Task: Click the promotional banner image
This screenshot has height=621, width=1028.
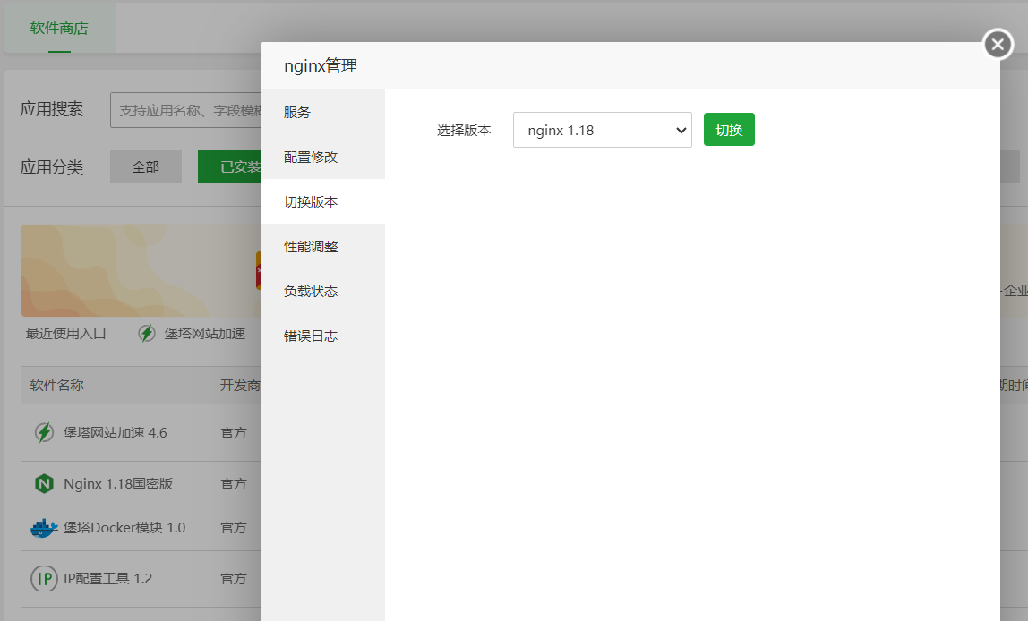Action: [x=141, y=270]
